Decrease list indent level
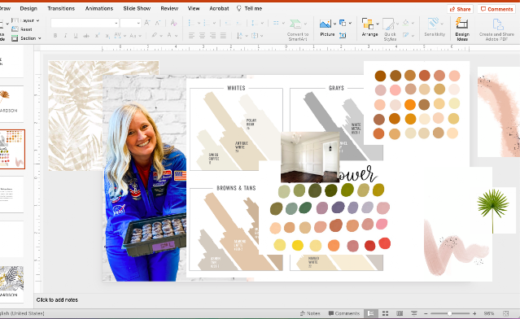Screen dimensions: 520x319 [x=228, y=23]
